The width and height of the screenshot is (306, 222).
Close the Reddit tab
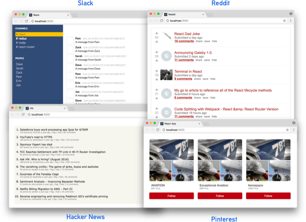203,14
